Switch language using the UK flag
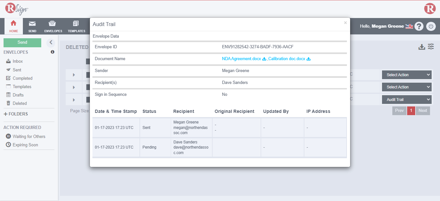440x201 pixels. [x=409, y=26]
